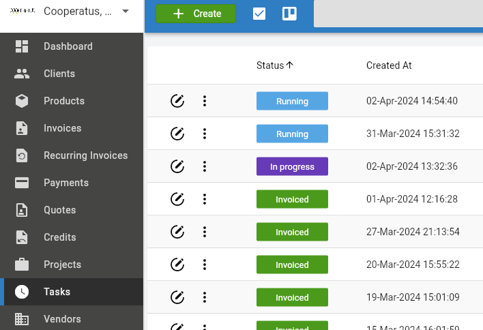Click Invoiced badge for 19-Mar-2024 15:01:09

click(x=292, y=297)
